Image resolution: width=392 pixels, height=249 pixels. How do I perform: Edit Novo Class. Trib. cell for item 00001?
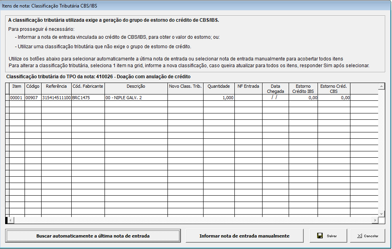(x=185, y=98)
